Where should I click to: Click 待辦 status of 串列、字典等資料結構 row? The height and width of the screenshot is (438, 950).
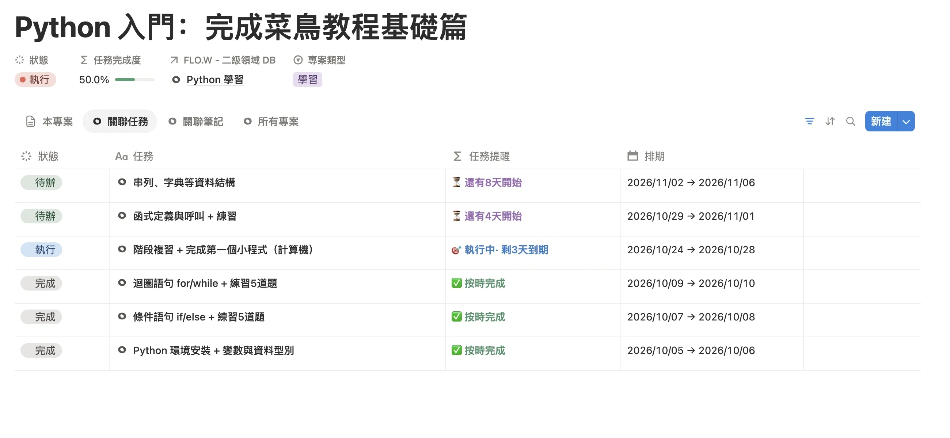(x=41, y=182)
